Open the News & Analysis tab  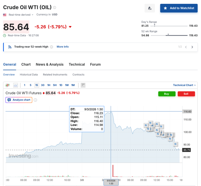coord(50,64)
